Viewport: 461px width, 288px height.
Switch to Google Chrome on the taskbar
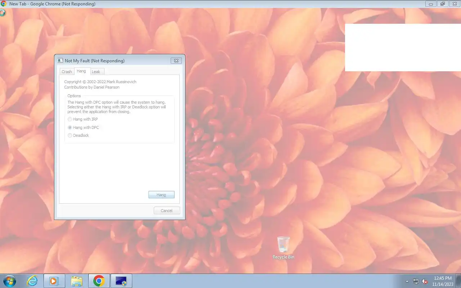(x=99, y=281)
